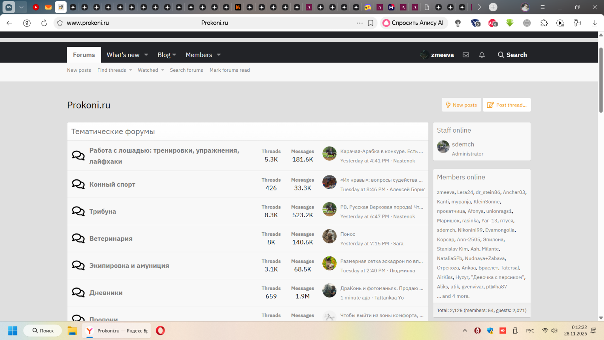This screenshot has width=604, height=340.
Task: Expand the What's new dropdown arrow
Action: 146,55
